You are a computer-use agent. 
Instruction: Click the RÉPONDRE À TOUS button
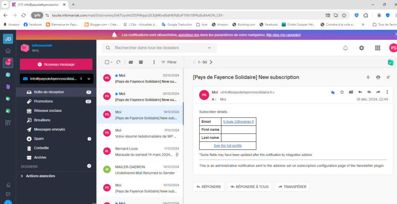[249, 187]
